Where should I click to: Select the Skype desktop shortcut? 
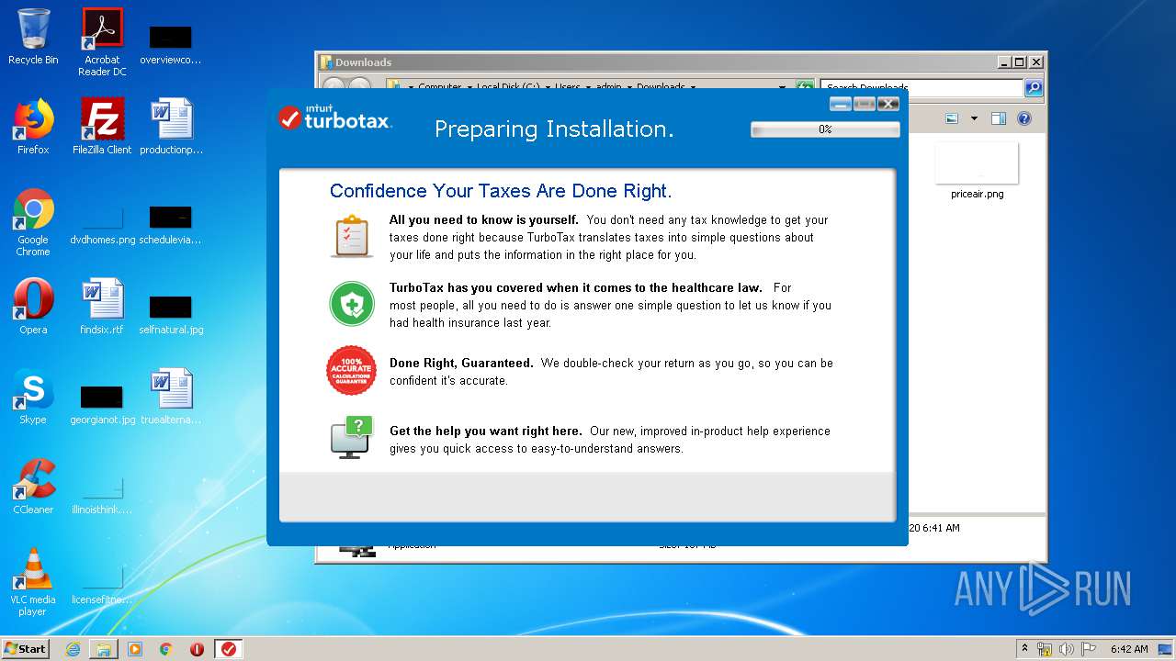[33, 397]
